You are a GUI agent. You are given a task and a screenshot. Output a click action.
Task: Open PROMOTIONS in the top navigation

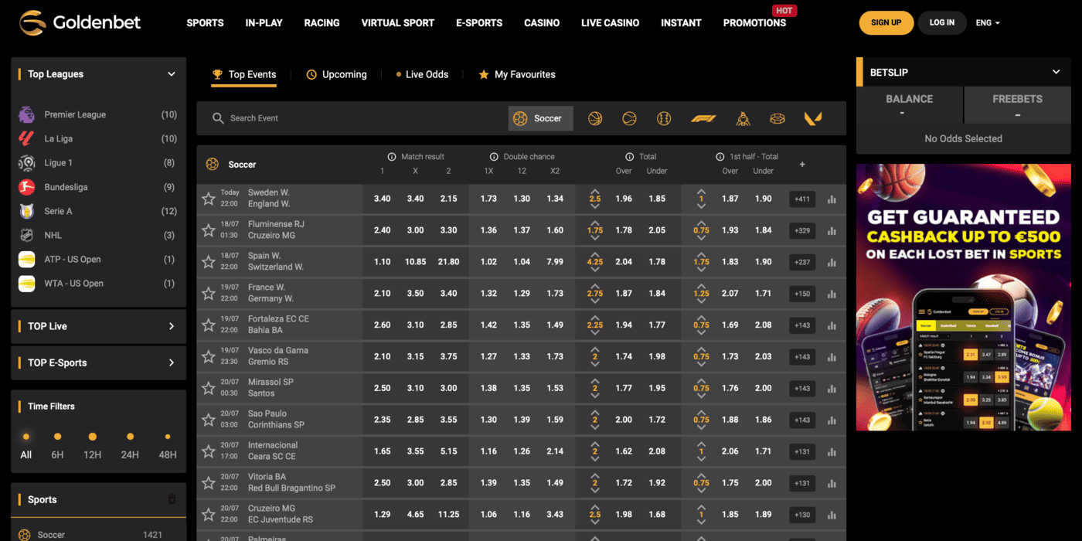[x=754, y=22]
